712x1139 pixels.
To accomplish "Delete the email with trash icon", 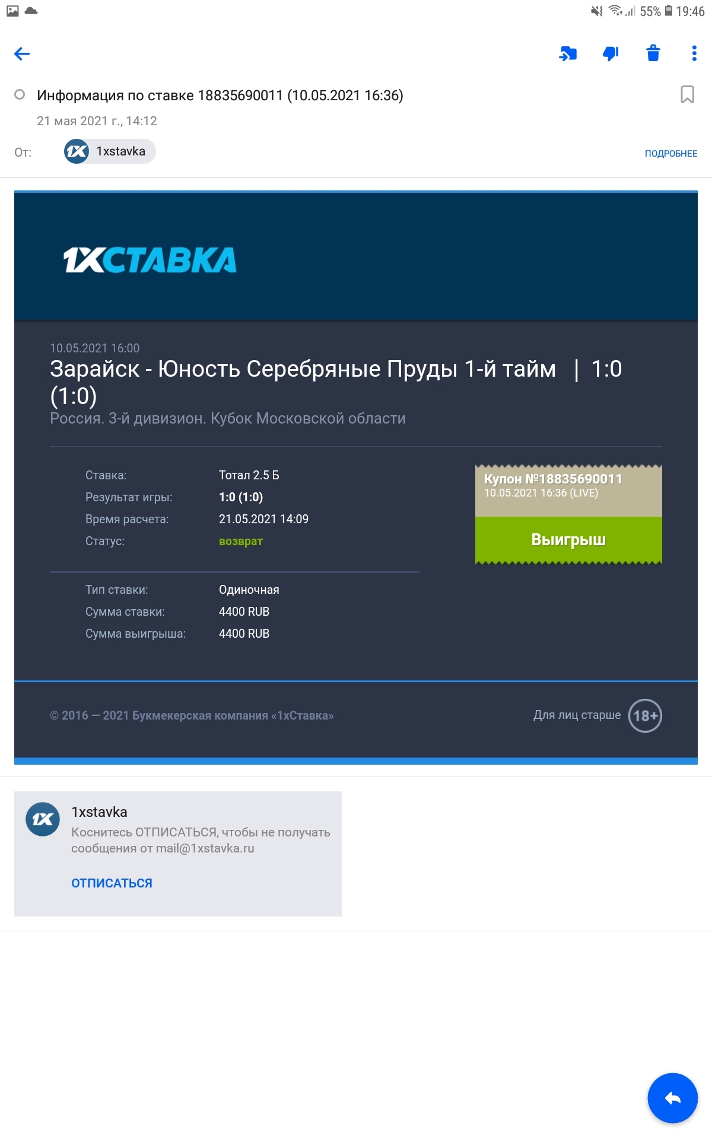I will tap(653, 53).
